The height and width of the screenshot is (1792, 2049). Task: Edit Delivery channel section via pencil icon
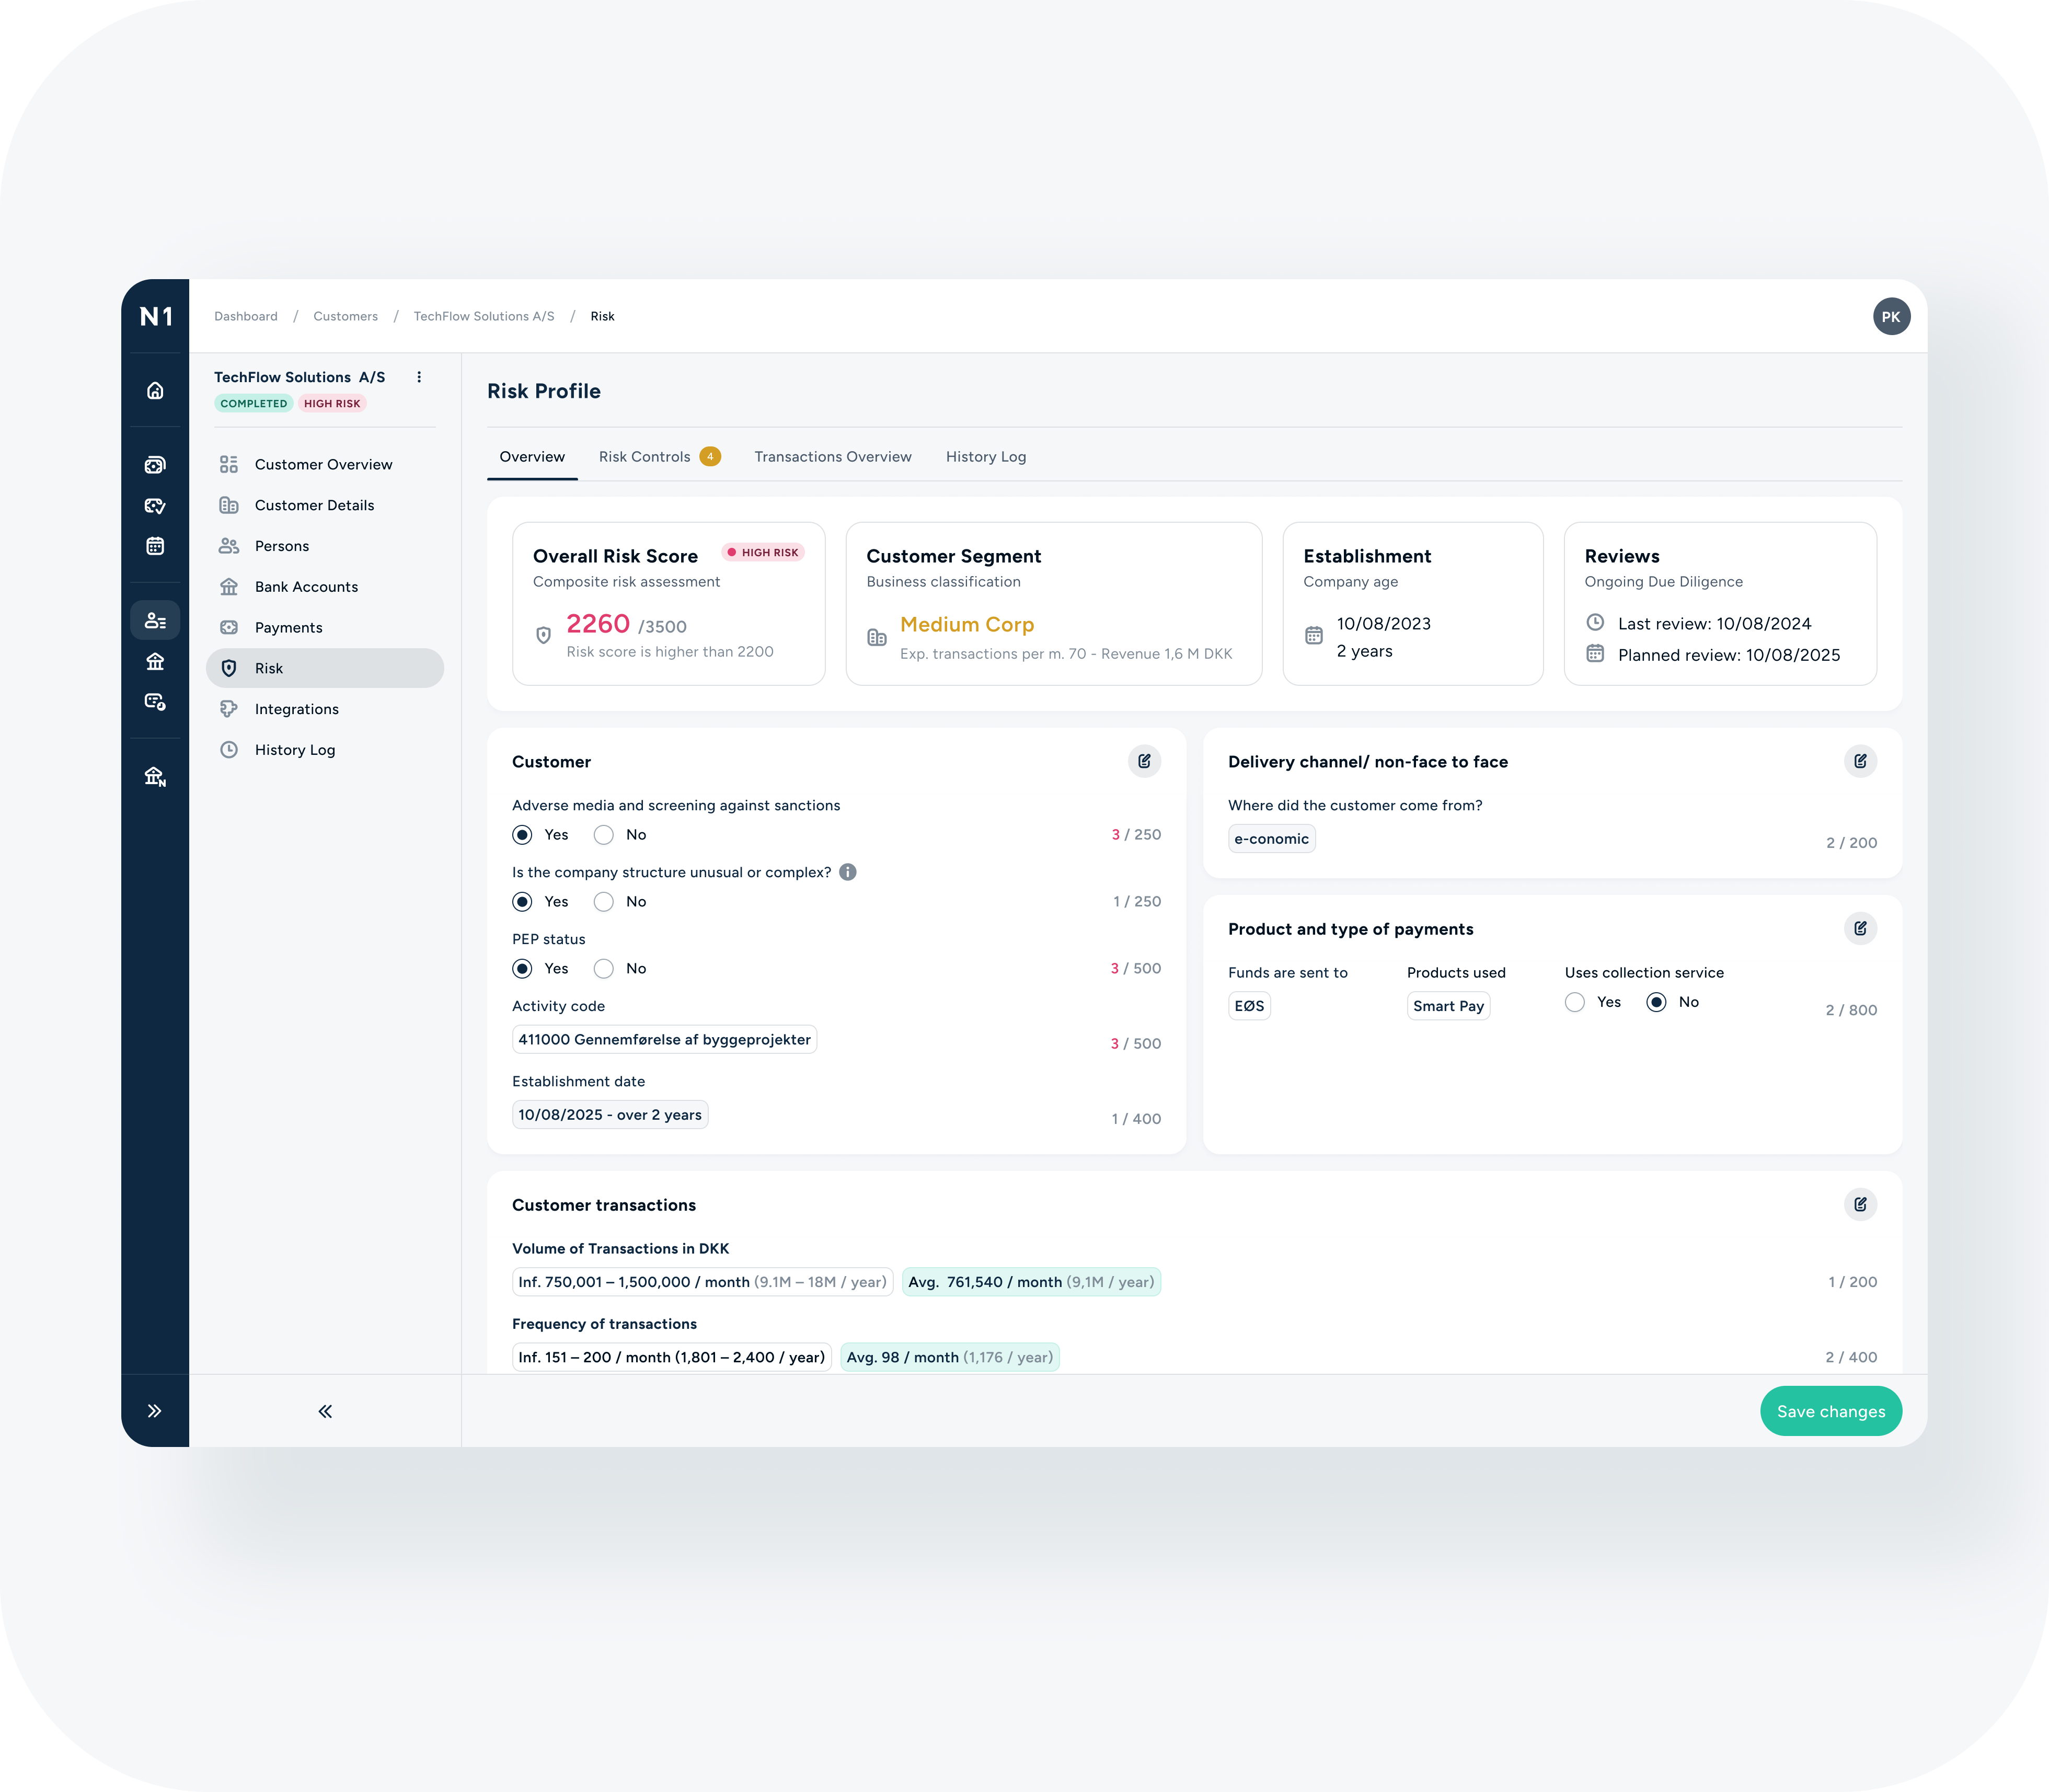[1860, 762]
